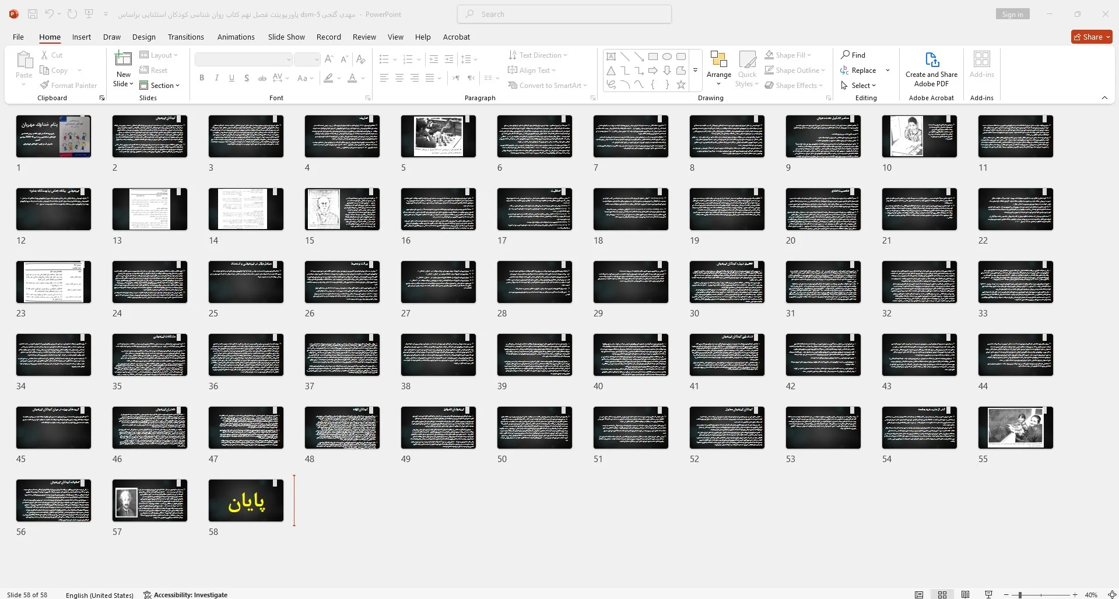This screenshot has height=599, width=1119.
Task: Open the File menu
Action: pos(18,37)
